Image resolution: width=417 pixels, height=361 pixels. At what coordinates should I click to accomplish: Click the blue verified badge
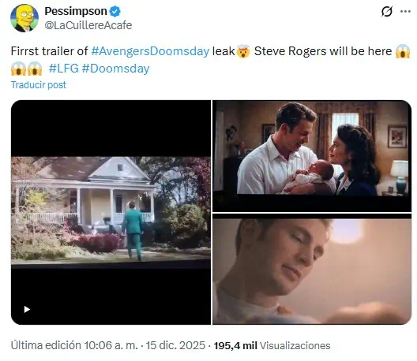(115, 11)
